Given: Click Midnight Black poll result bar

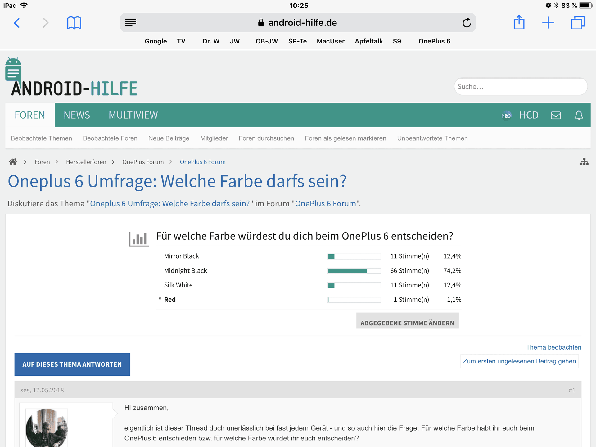Looking at the screenshot, I should pos(354,271).
